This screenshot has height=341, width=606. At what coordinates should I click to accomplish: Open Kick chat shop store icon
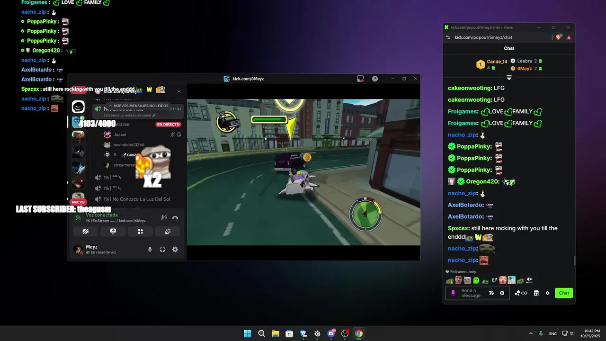(536, 293)
